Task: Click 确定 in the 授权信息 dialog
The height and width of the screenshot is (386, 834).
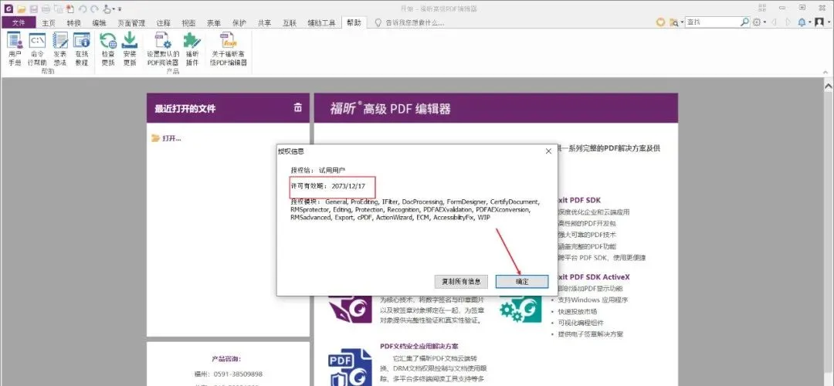Action: click(522, 281)
